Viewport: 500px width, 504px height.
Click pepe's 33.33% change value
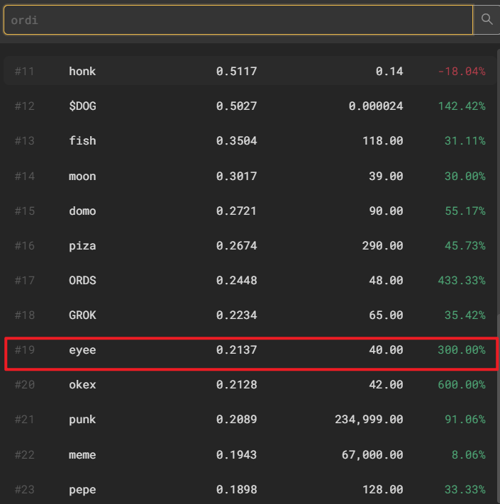[465, 490]
